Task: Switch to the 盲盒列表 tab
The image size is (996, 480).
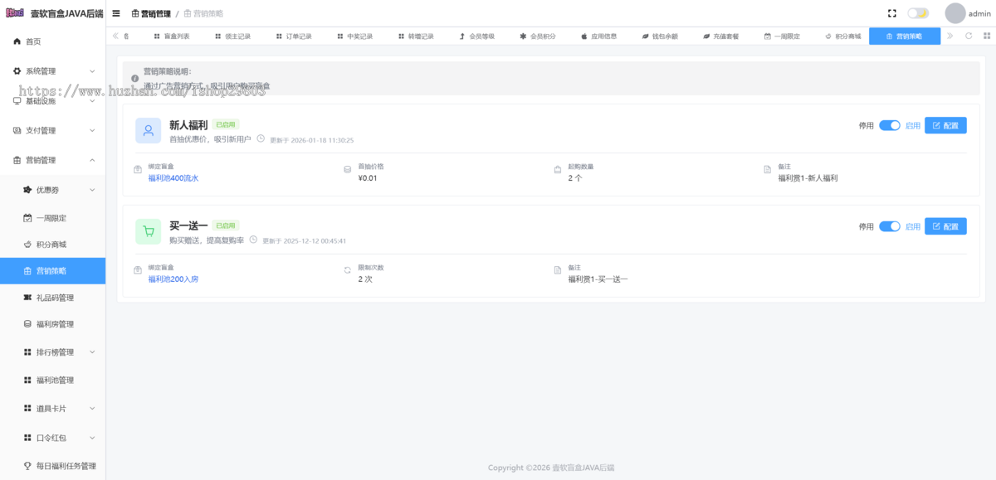Action: click(x=172, y=36)
